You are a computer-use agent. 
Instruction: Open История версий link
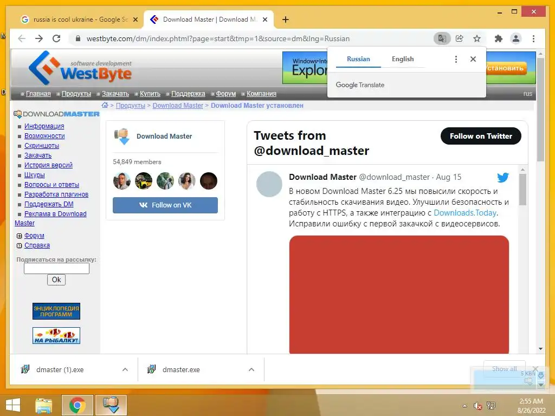48,165
